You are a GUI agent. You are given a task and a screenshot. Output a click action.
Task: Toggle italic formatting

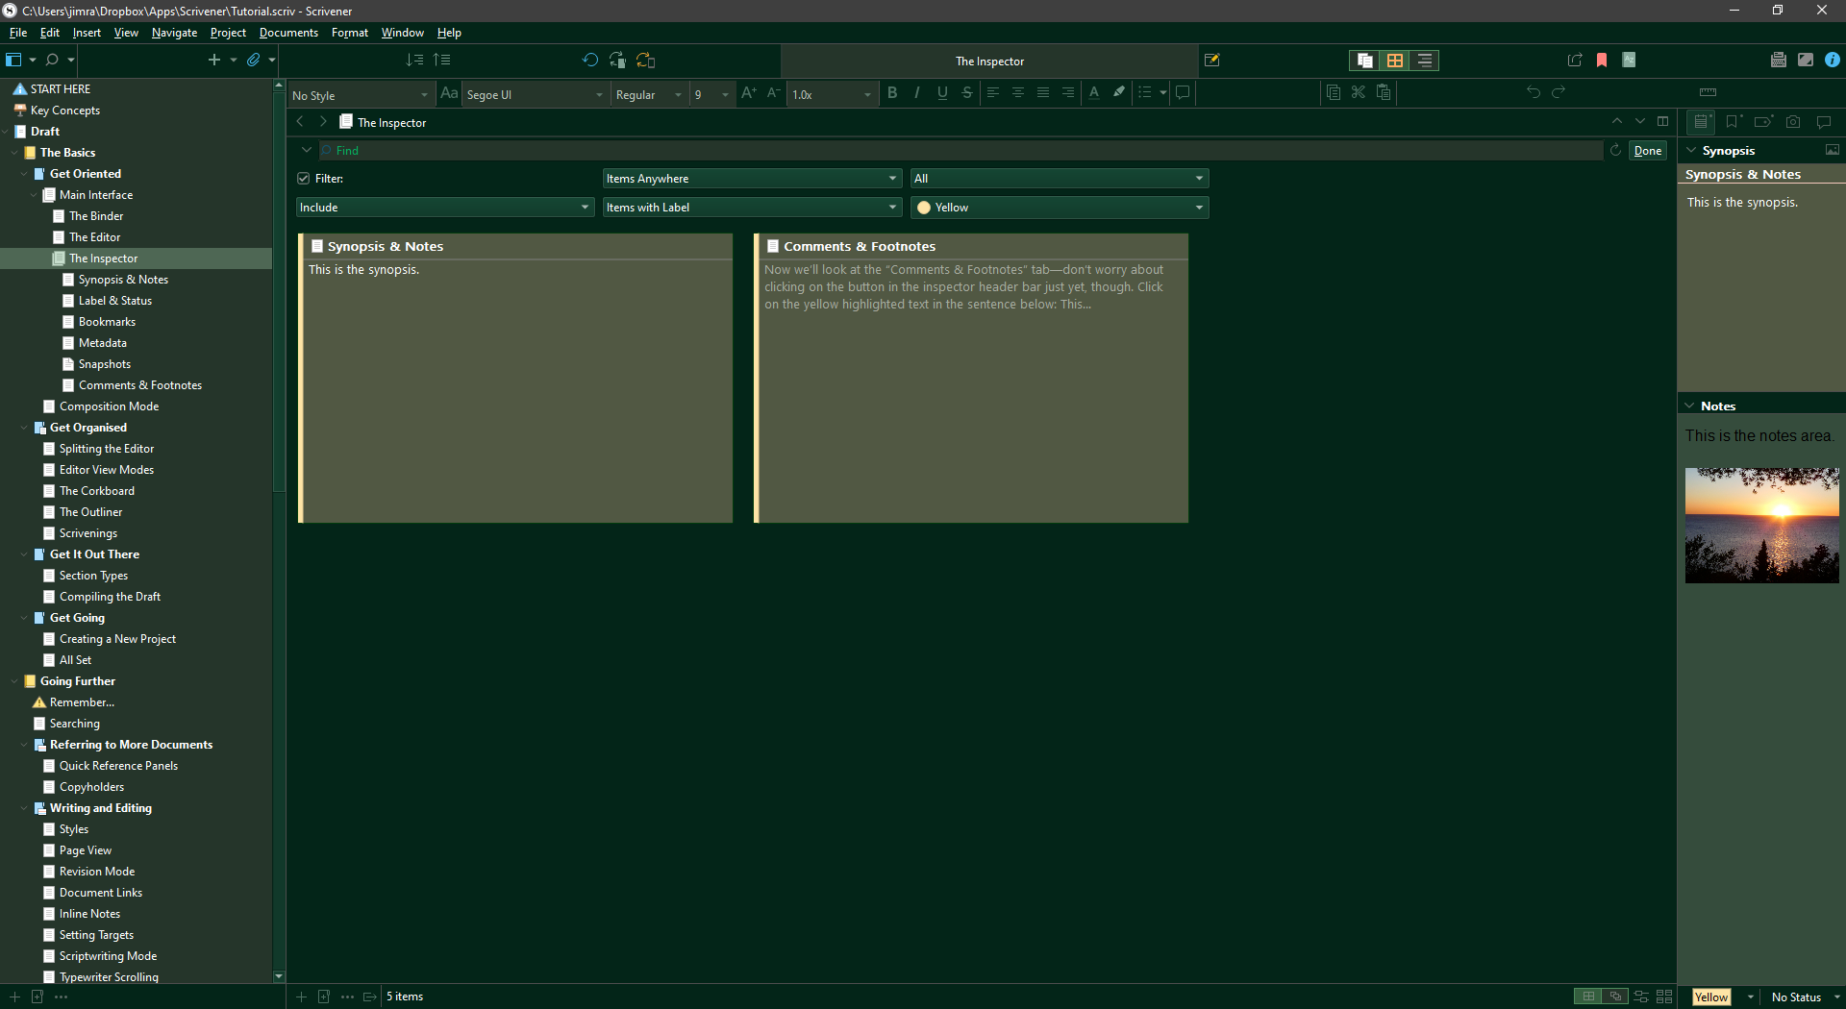click(x=917, y=92)
